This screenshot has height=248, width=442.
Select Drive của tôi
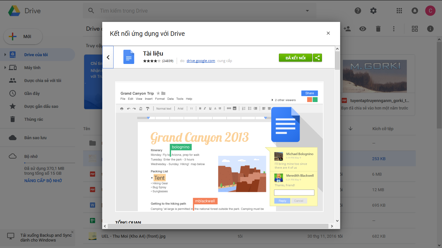click(x=38, y=55)
